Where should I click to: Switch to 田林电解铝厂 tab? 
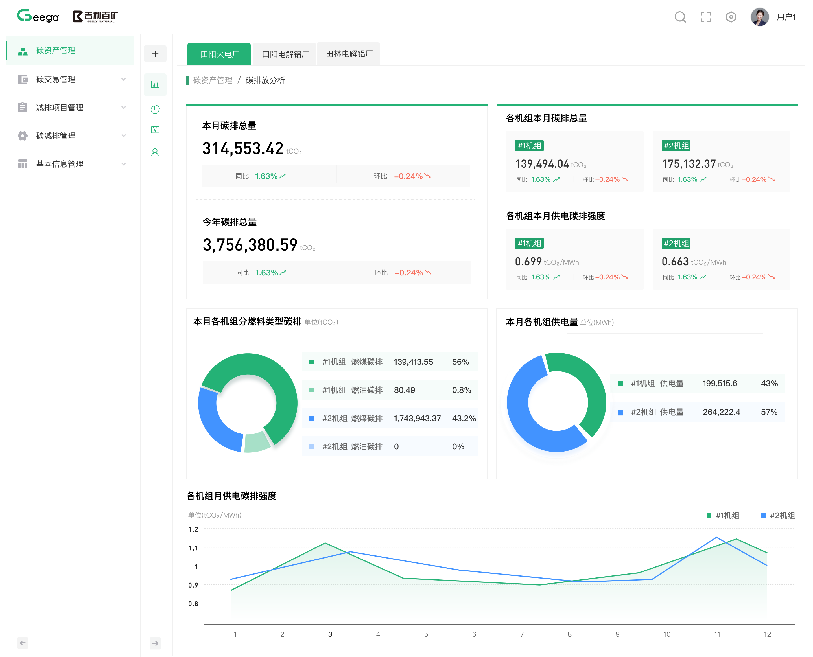click(349, 54)
